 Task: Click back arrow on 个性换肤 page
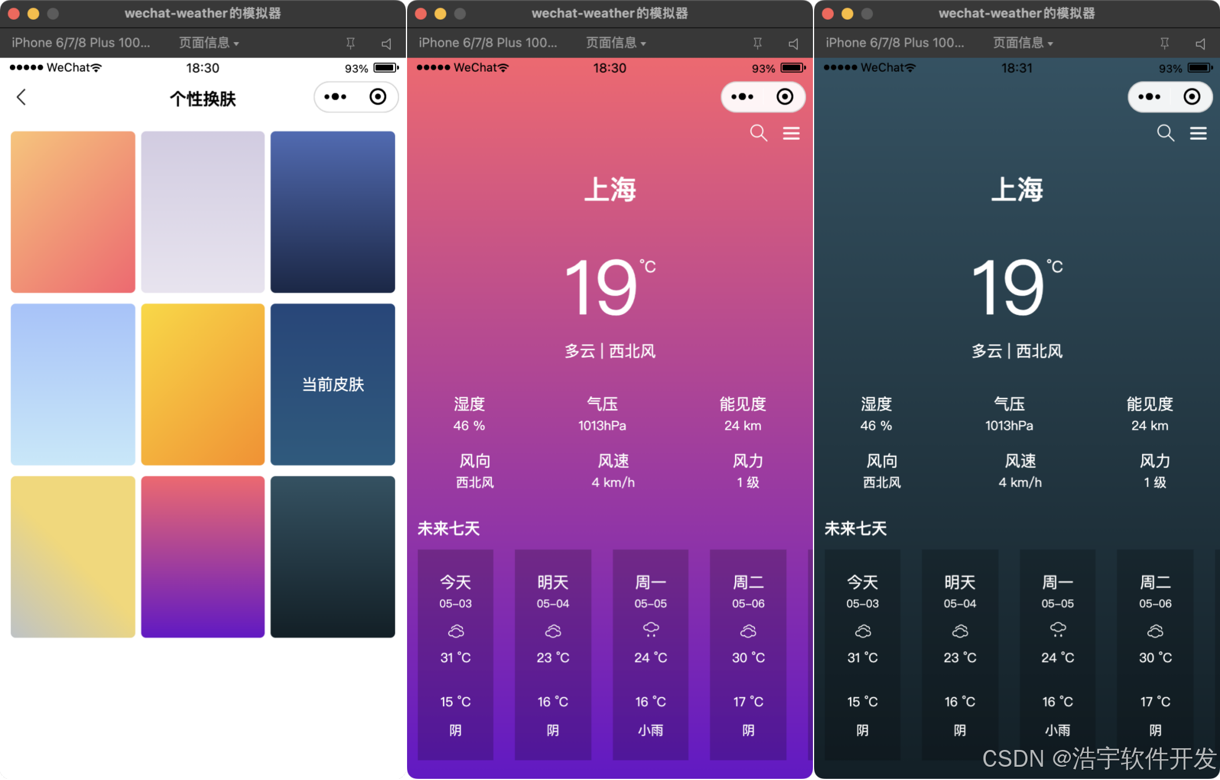[x=21, y=97]
